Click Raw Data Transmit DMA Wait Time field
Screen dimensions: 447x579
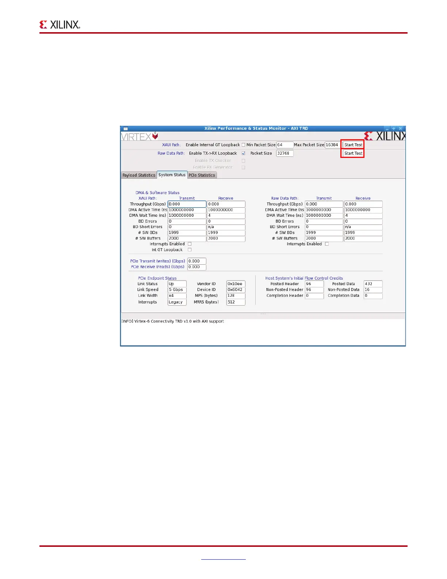[x=324, y=216]
